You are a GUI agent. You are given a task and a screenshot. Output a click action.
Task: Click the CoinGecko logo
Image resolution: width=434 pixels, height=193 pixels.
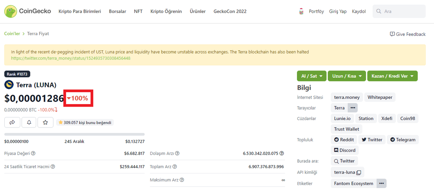[28, 11]
